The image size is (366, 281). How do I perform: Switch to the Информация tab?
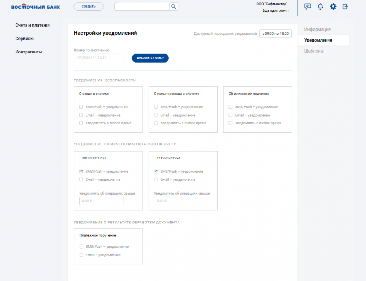pos(318,30)
